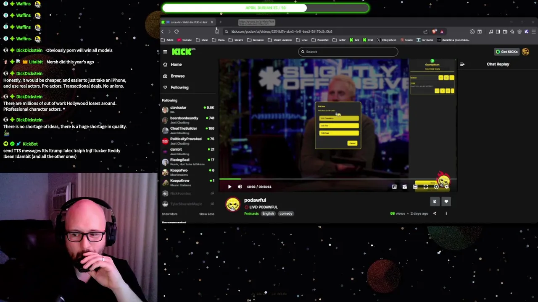Image resolution: width=538 pixels, height=302 pixels.
Task: Open the user avatar menu in Kick header
Action: coord(525,52)
